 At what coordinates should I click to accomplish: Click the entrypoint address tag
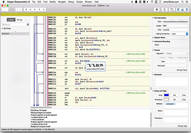(170, 104)
